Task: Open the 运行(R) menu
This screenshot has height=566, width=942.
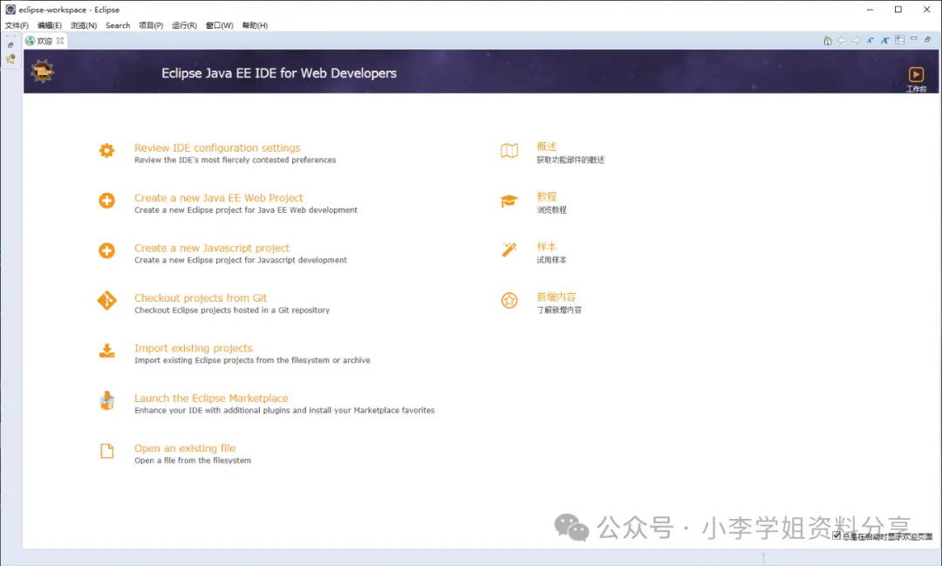Action: click(184, 25)
